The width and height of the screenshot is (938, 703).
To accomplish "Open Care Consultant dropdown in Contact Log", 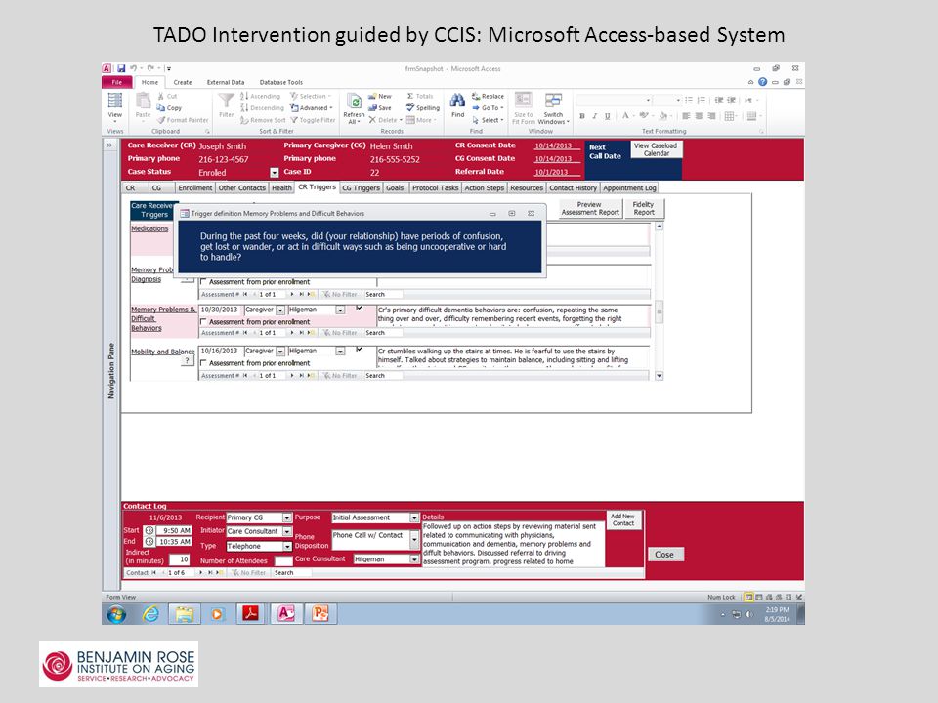I will click(414, 559).
